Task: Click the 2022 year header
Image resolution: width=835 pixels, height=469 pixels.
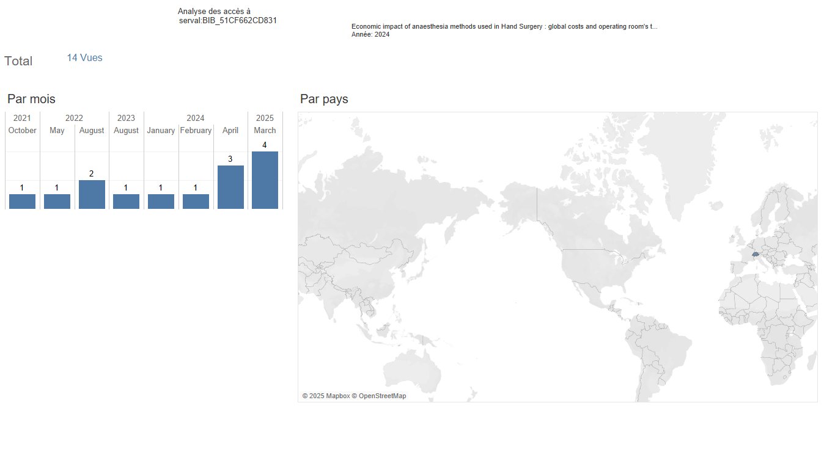Action: point(74,118)
